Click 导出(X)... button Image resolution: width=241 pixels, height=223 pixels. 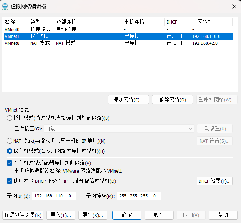point(93,215)
